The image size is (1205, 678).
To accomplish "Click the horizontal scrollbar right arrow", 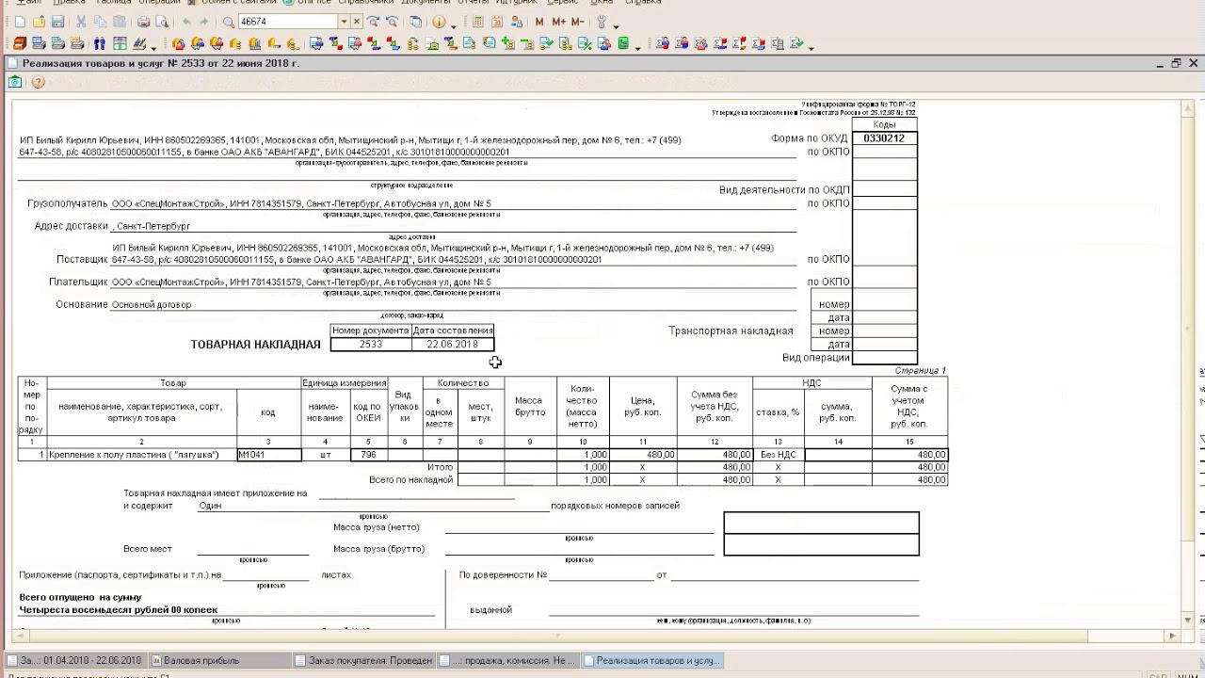I will (x=1172, y=636).
